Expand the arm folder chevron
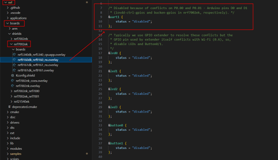Screen dimensions: 278x160 [x=10, y=29]
